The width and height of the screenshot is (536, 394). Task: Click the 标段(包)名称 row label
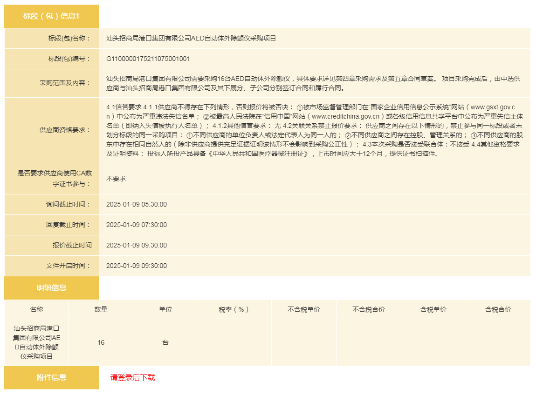coord(70,38)
